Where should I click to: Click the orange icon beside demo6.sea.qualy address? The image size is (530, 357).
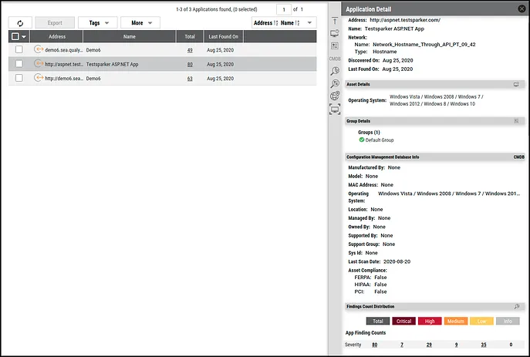[x=39, y=49]
